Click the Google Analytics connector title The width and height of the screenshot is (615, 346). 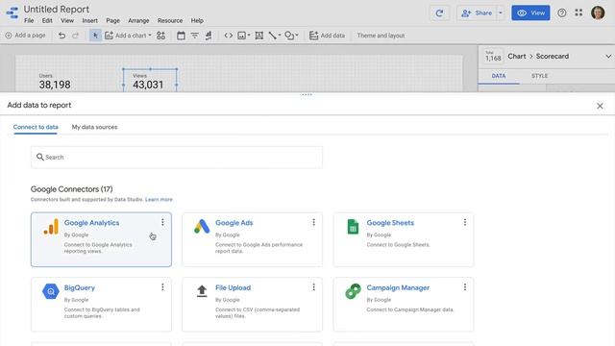pyautogui.click(x=92, y=222)
